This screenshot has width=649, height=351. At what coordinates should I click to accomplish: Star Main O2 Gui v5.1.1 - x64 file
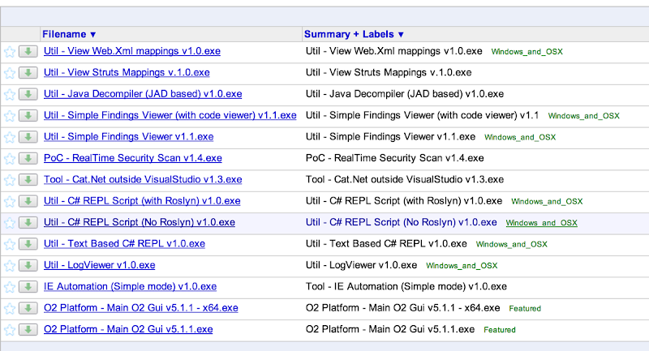pos(10,308)
